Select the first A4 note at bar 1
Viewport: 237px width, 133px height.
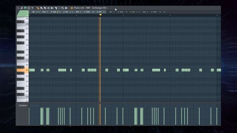pyautogui.click(x=32, y=70)
